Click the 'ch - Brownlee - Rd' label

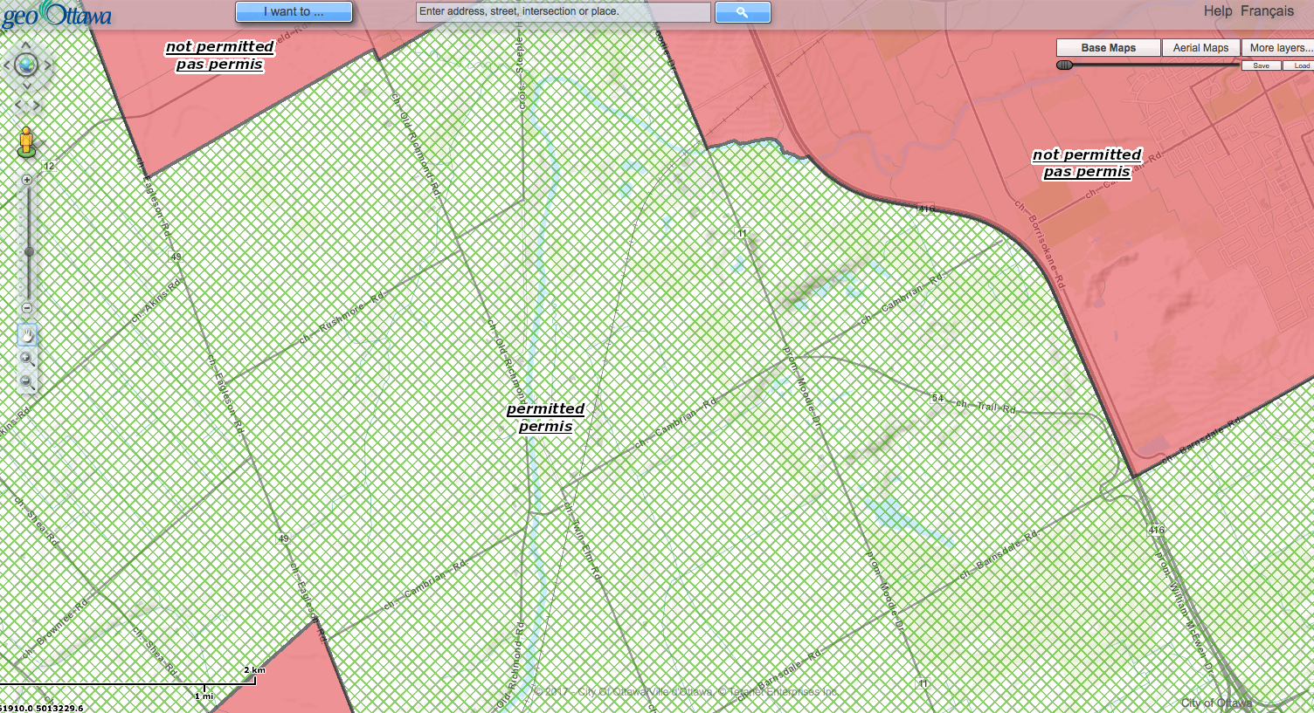55,628
